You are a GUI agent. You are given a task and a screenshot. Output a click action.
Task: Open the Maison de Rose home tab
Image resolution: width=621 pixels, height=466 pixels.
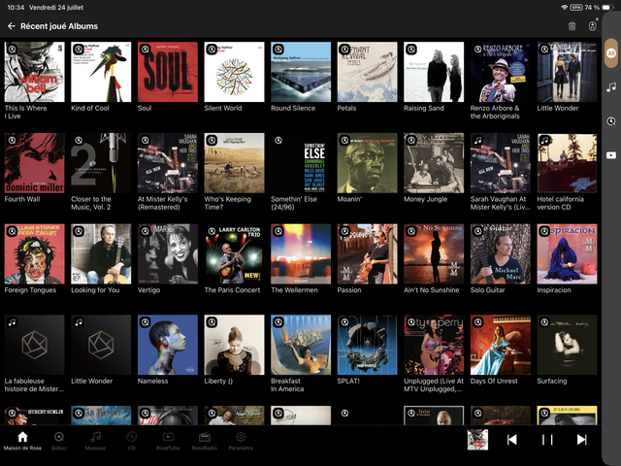(x=22, y=441)
